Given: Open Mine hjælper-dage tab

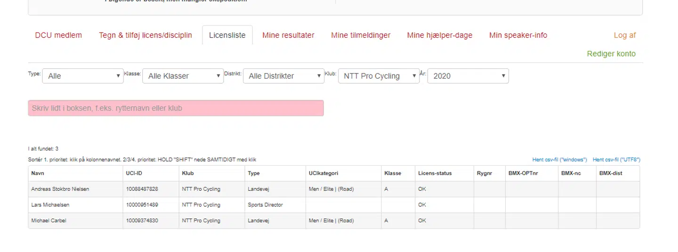Looking at the screenshot, I should (440, 35).
